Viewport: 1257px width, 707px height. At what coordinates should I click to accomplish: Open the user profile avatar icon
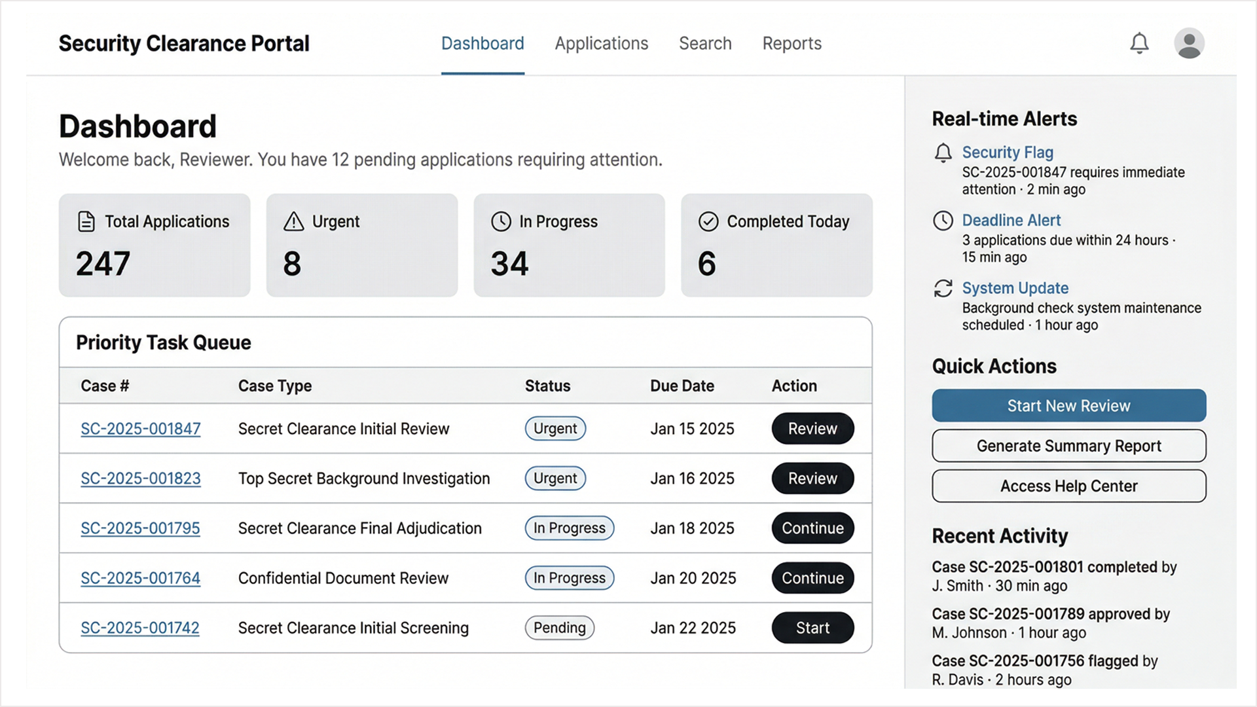[1189, 43]
